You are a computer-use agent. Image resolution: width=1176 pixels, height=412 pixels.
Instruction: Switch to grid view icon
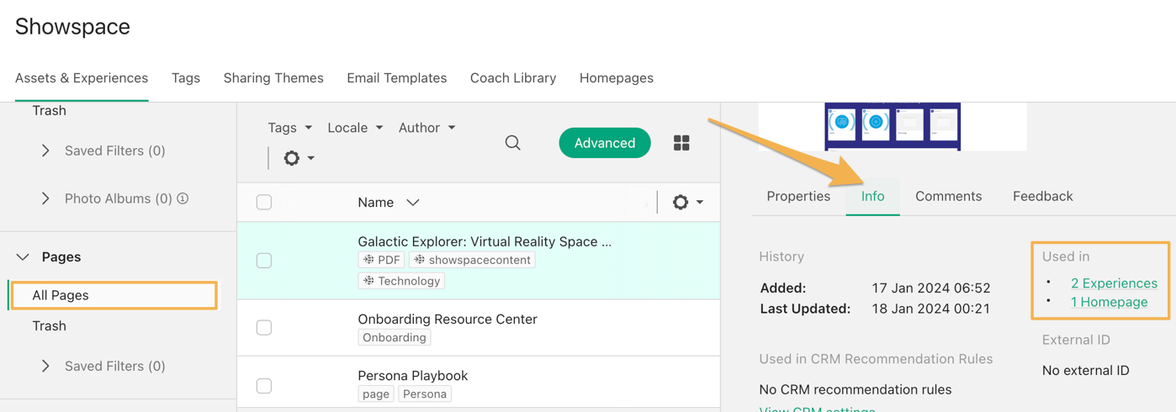coord(681,143)
